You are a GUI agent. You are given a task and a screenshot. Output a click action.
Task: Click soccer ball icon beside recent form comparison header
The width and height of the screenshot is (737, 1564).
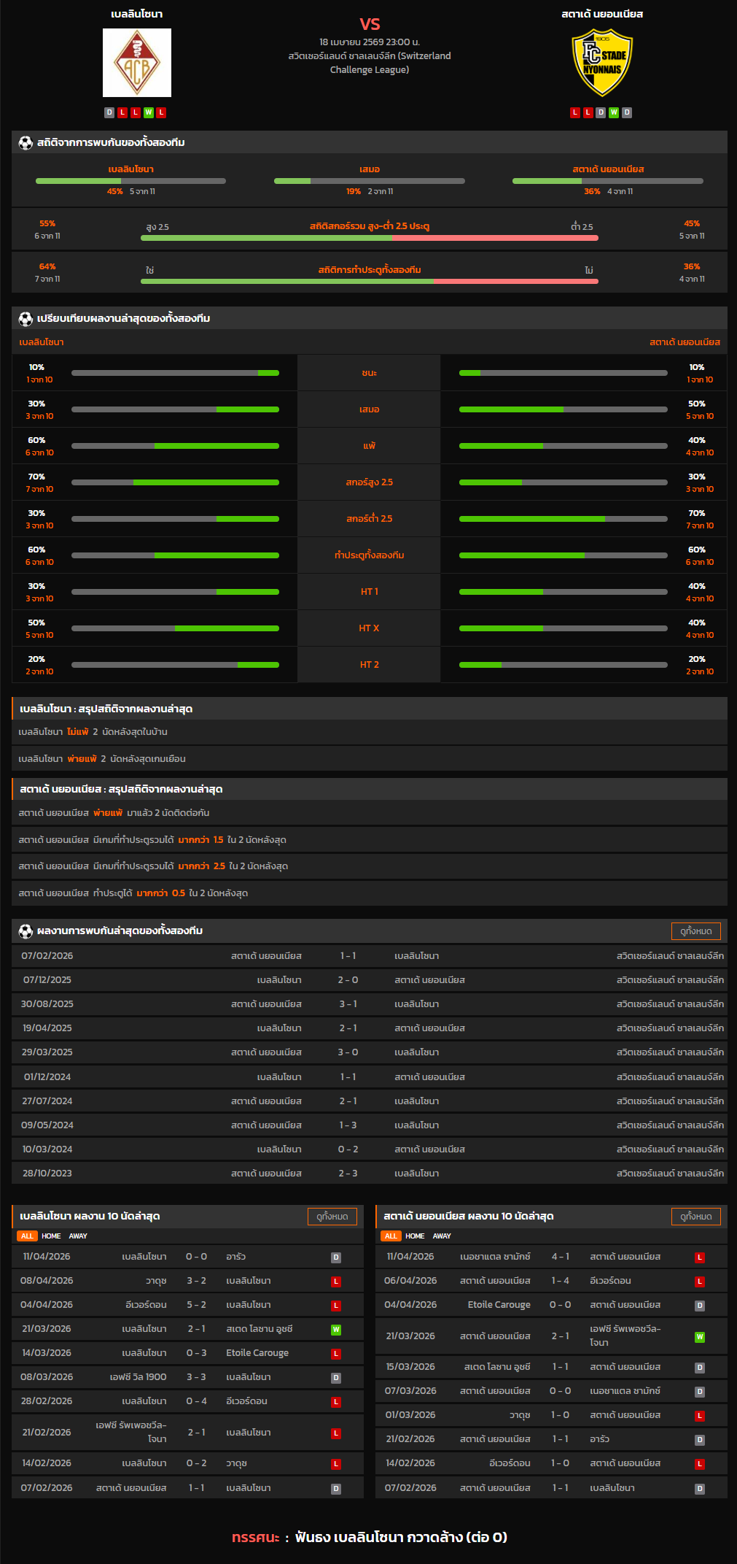coord(26,318)
